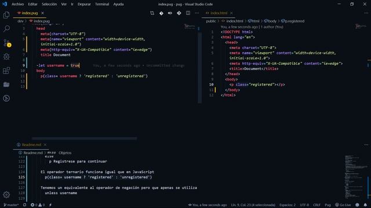
Task: Open Manage settings gear icon
Action: click(6, 195)
